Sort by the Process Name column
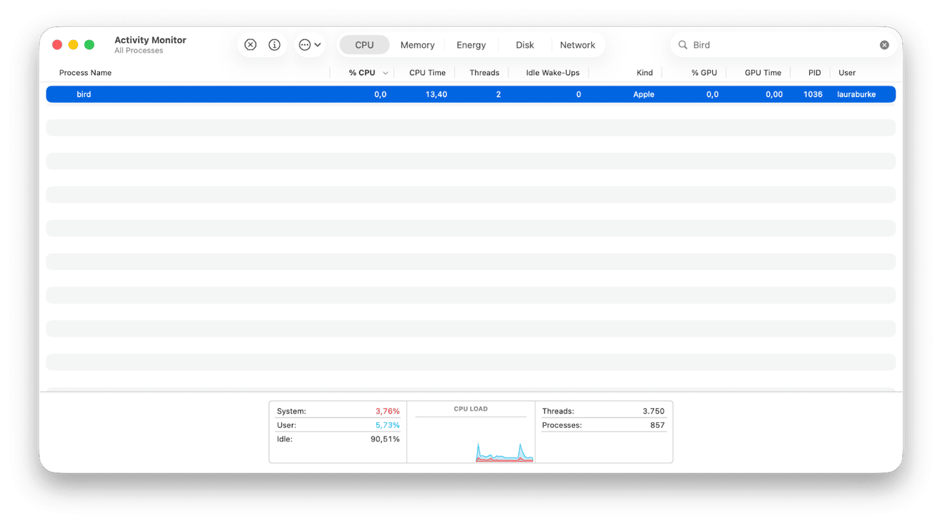The image size is (942, 525). point(85,72)
